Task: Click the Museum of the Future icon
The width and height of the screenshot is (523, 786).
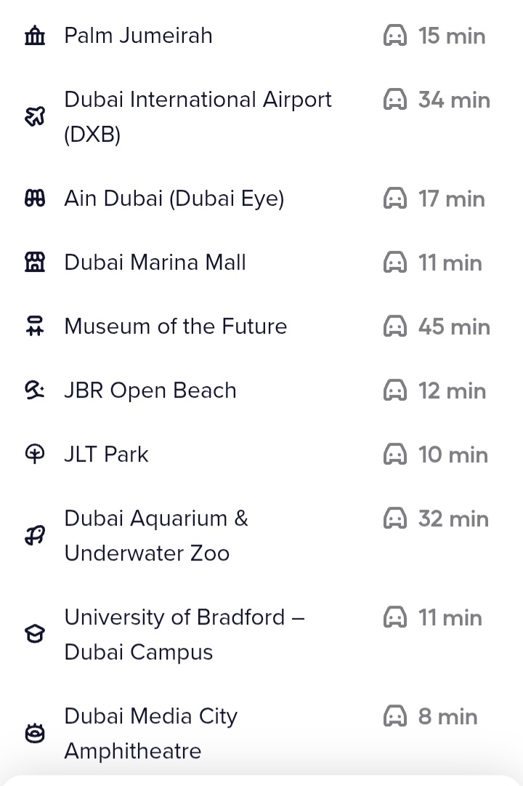Action: coord(34,327)
